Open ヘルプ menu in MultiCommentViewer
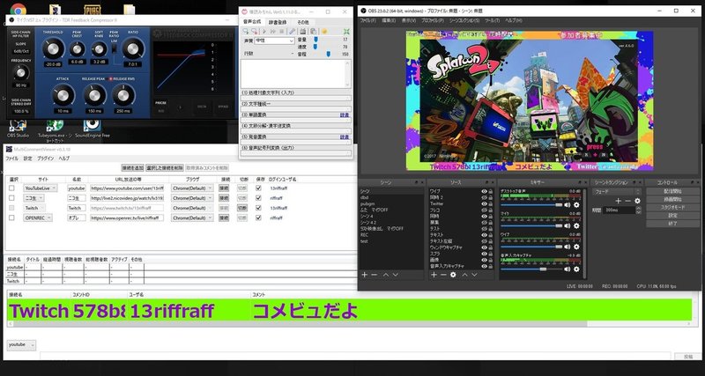This screenshot has height=376, width=705. [x=64, y=159]
